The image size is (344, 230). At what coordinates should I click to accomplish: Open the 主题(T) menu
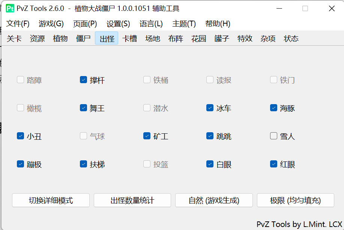[x=184, y=24]
